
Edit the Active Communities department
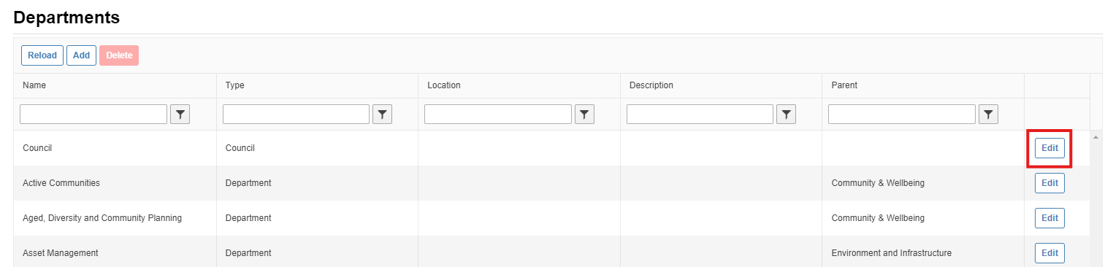[1049, 183]
